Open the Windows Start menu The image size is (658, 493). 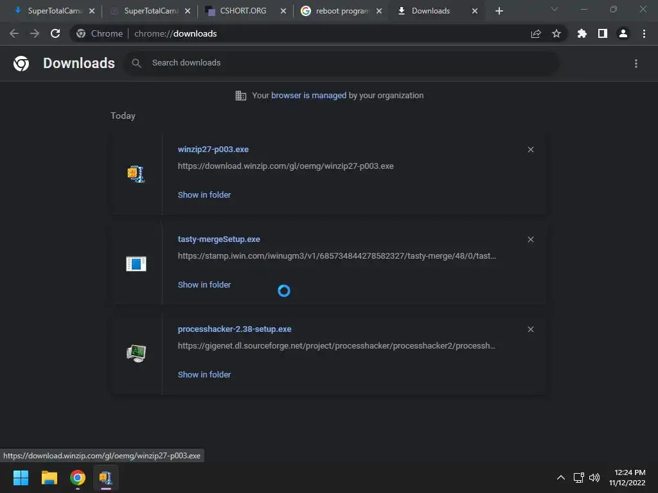point(21,478)
